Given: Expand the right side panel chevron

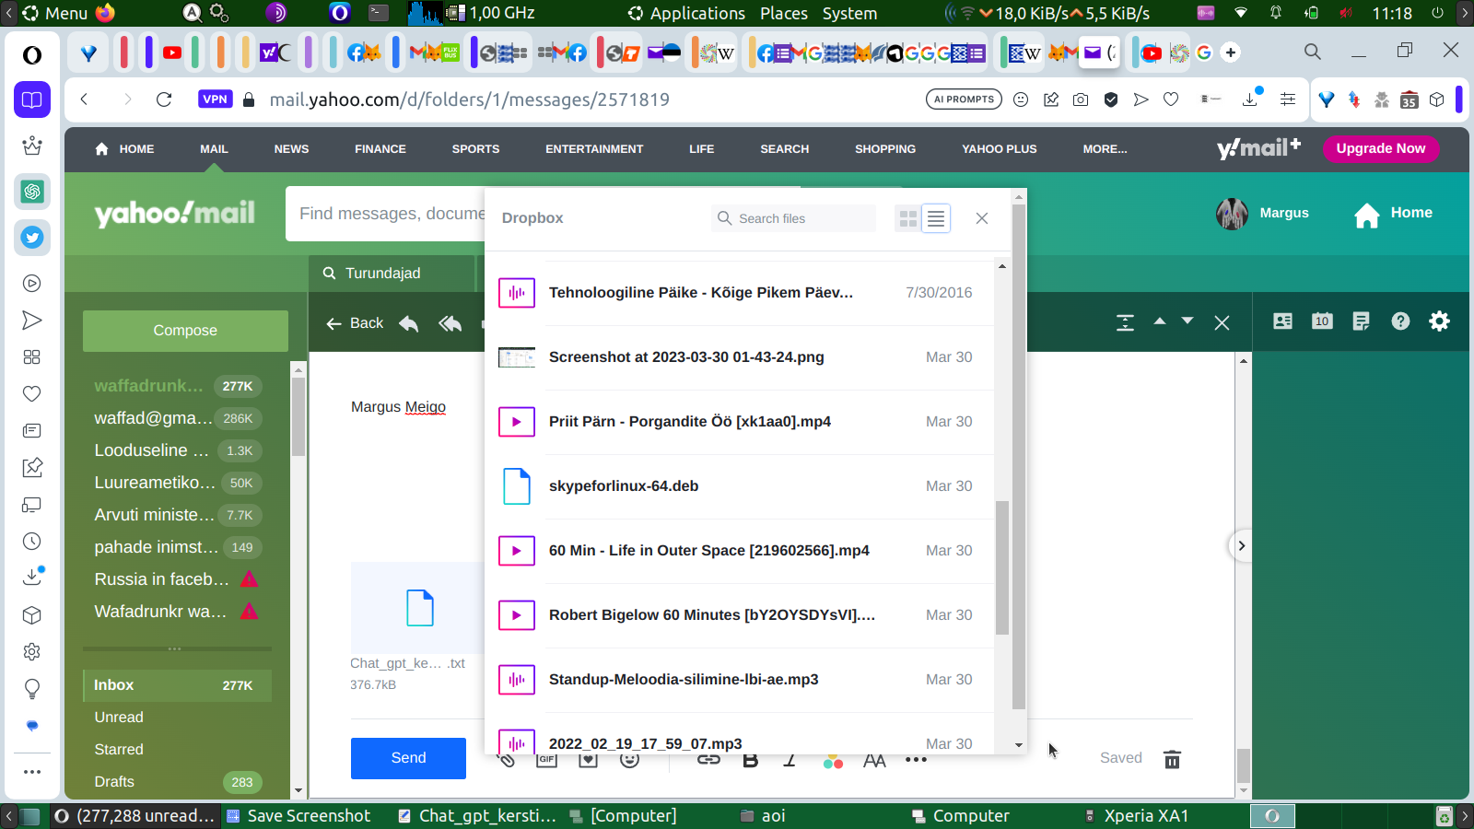Looking at the screenshot, I should 1241,546.
